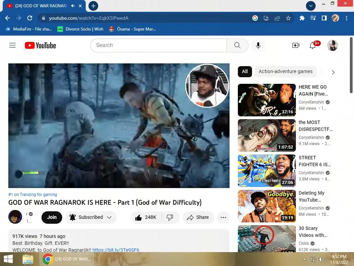
Task: Open the MediaFire bookmark
Action: click(29, 29)
